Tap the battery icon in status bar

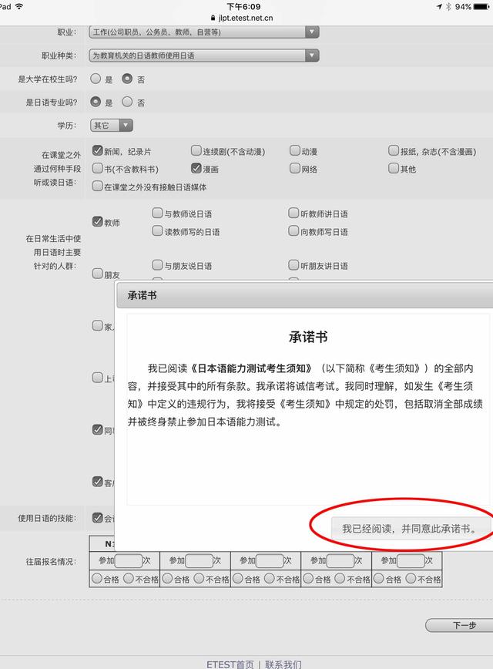pos(482,6)
